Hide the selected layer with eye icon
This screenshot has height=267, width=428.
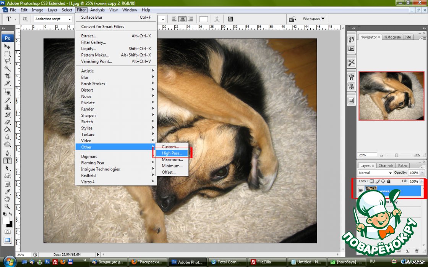click(360, 190)
